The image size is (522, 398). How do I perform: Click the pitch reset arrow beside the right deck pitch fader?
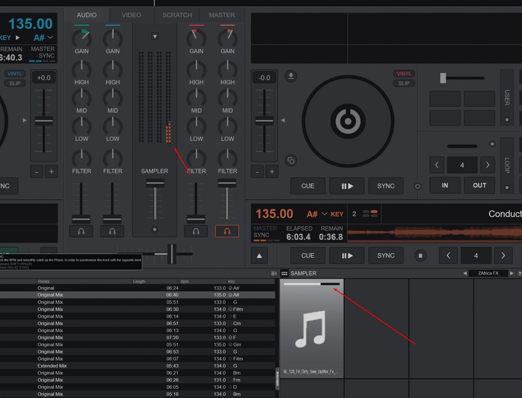(283, 120)
